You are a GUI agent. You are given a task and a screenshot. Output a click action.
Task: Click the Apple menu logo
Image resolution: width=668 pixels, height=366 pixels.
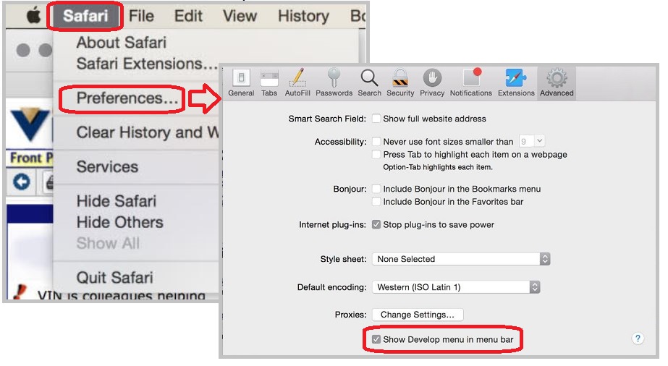(x=34, y=16)
